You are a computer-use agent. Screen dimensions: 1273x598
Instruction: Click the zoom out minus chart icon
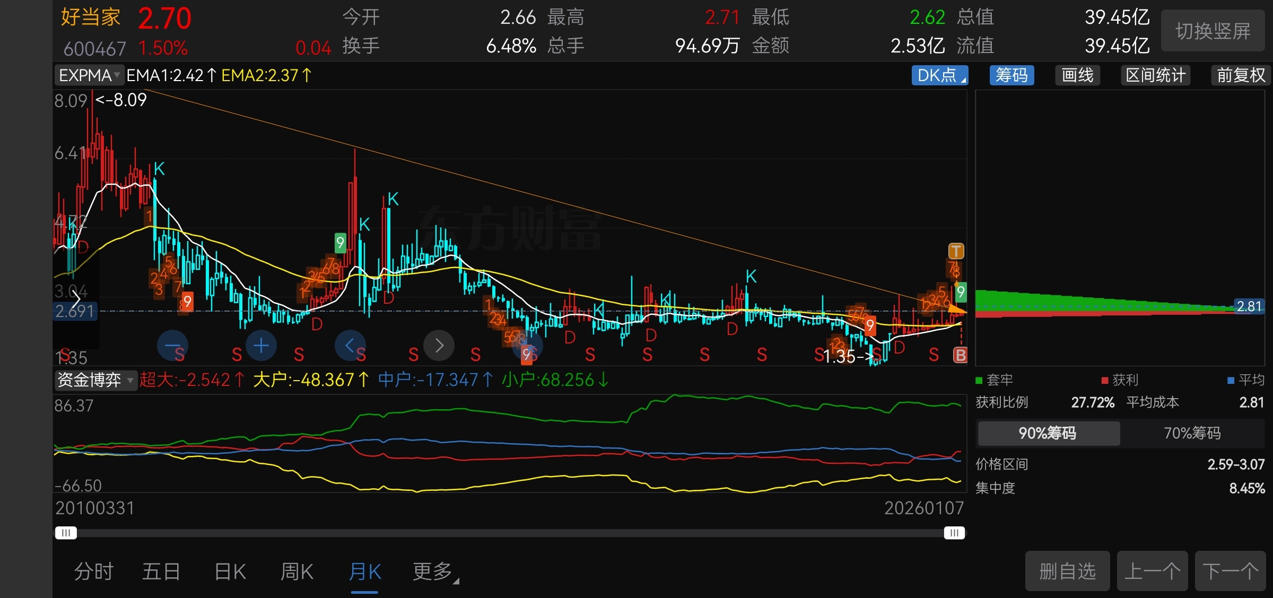click(x=172, y=346)
